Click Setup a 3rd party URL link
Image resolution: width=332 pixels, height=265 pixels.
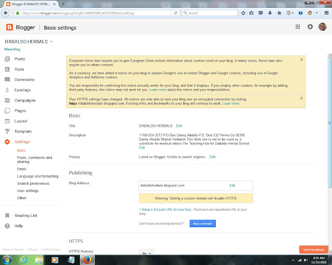click(165, 210)
